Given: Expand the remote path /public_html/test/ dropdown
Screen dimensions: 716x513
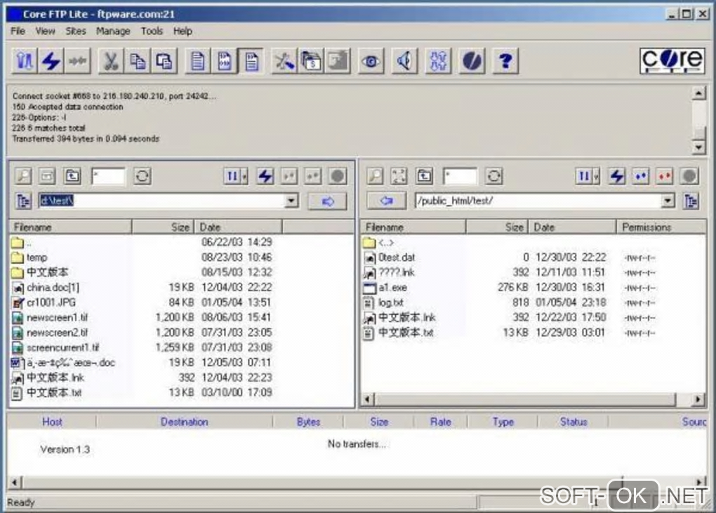Looking at the screenshot, I should 668,201.
